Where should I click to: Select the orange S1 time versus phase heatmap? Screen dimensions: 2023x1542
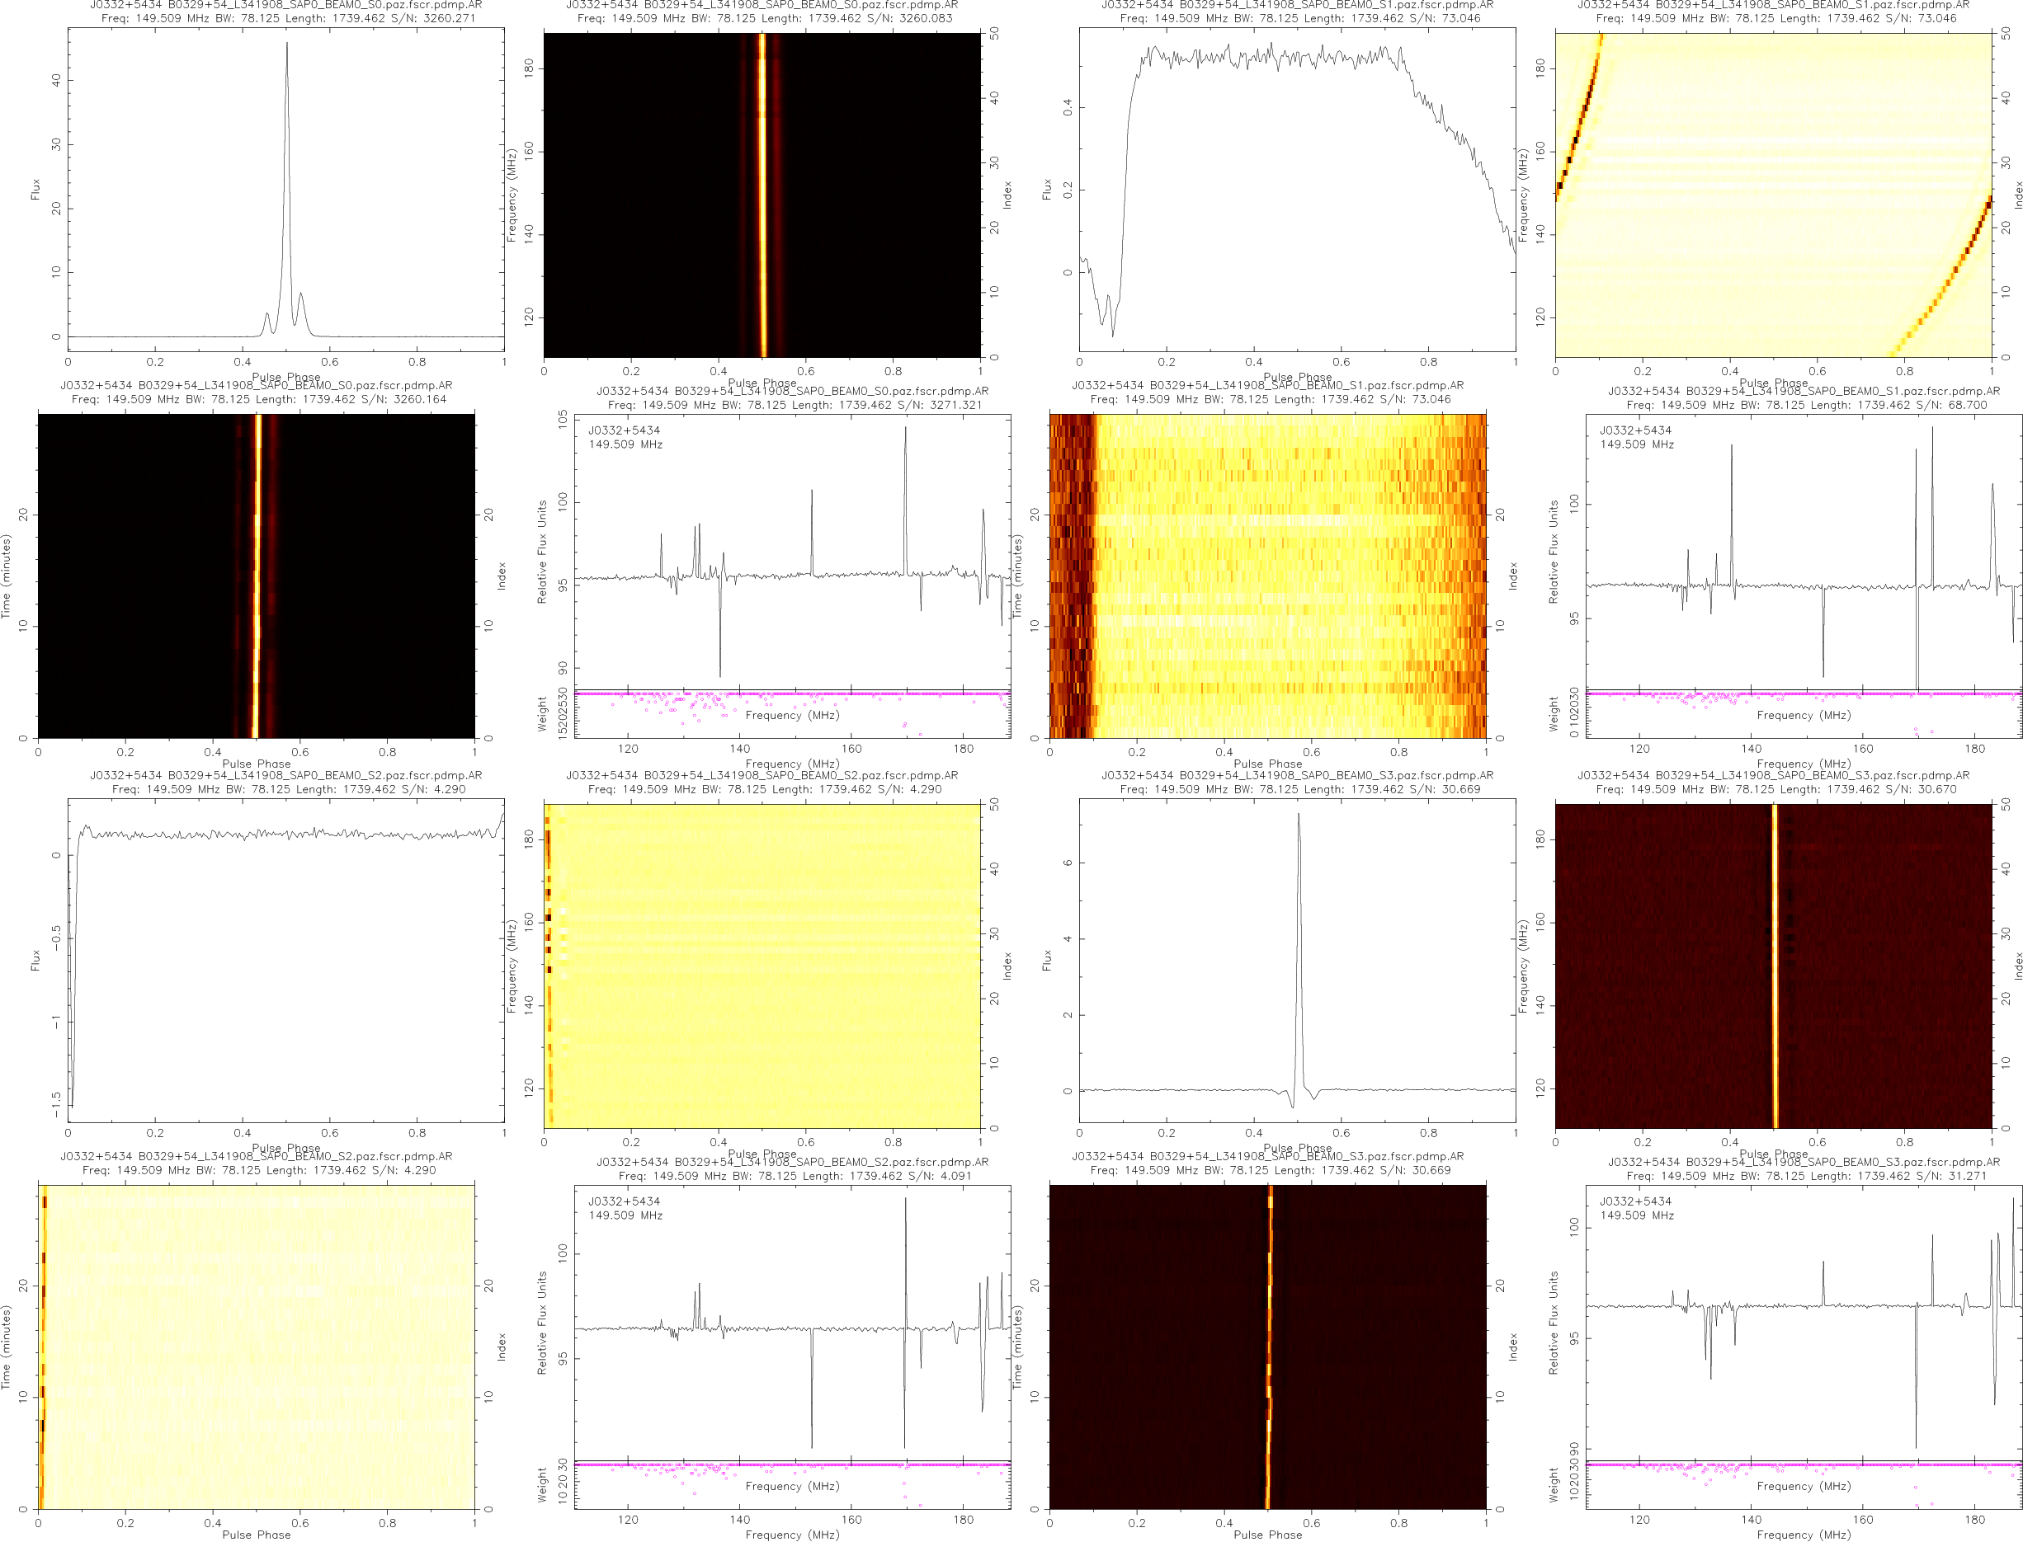tap(1267, 576)
